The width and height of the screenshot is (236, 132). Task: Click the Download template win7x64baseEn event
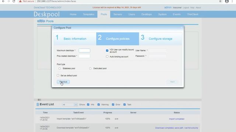pyautogui.click(x=73, y=128)
